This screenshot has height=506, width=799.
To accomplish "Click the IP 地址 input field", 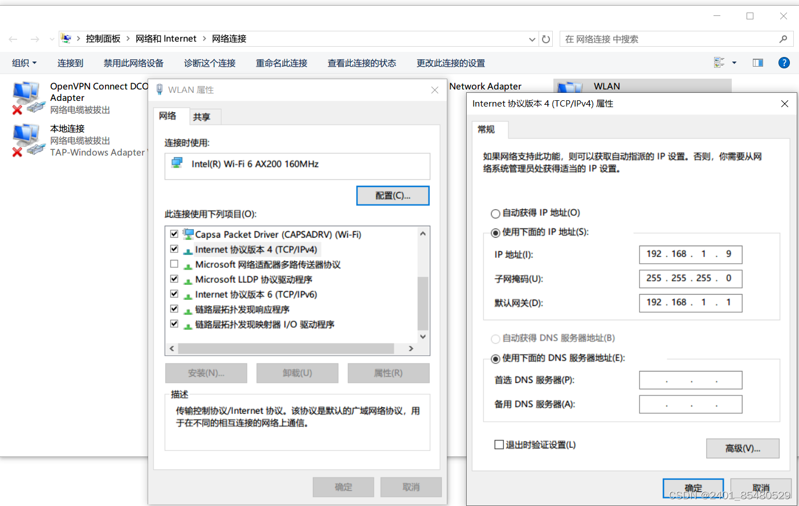I will point(691,254).
